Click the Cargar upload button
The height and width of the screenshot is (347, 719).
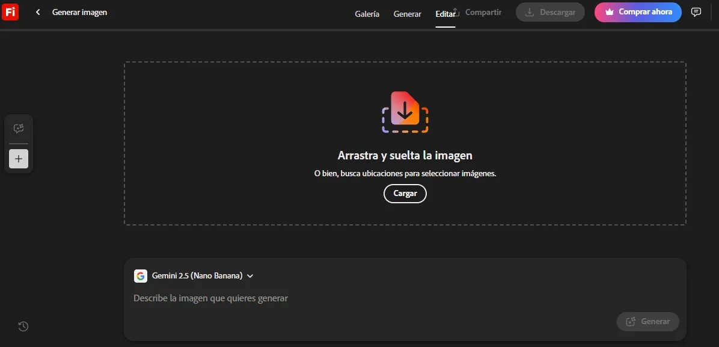click(x=405, y=194)
